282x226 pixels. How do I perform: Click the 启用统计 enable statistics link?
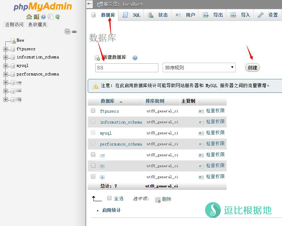coord(111,210)
